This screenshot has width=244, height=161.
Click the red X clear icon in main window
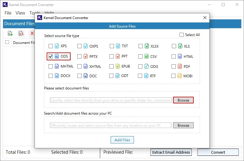(x=32, y=33)
